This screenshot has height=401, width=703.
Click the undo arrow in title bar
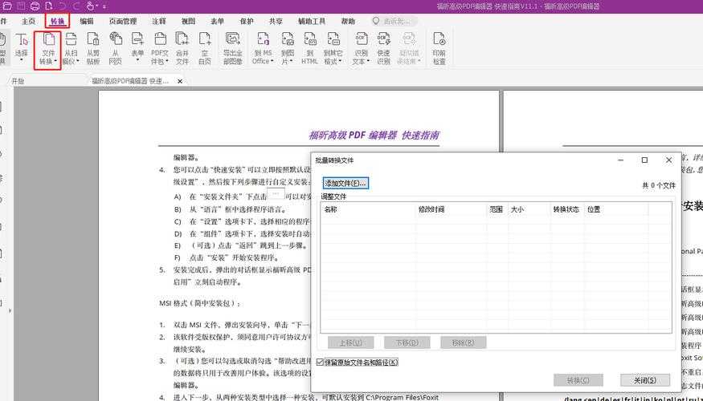(63, 6)
